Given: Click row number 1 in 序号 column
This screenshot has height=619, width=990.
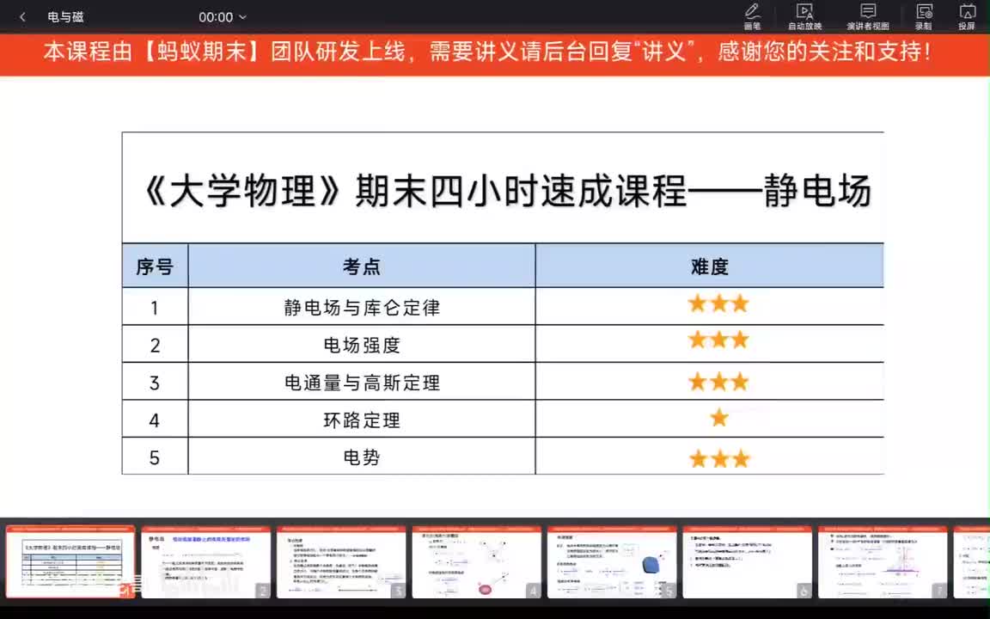Looking at the screenshot, I should tap(155, 308).
